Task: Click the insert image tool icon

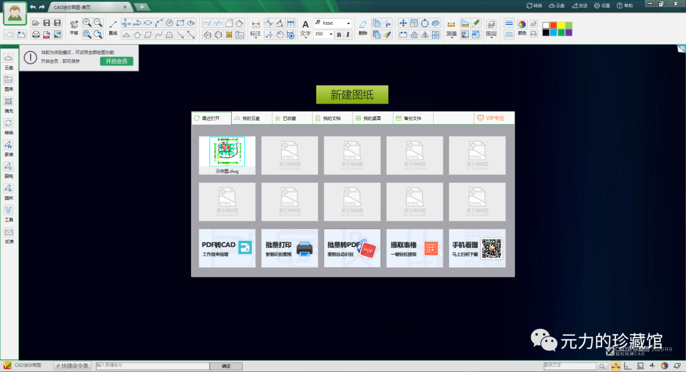Action: coord(239,35)
